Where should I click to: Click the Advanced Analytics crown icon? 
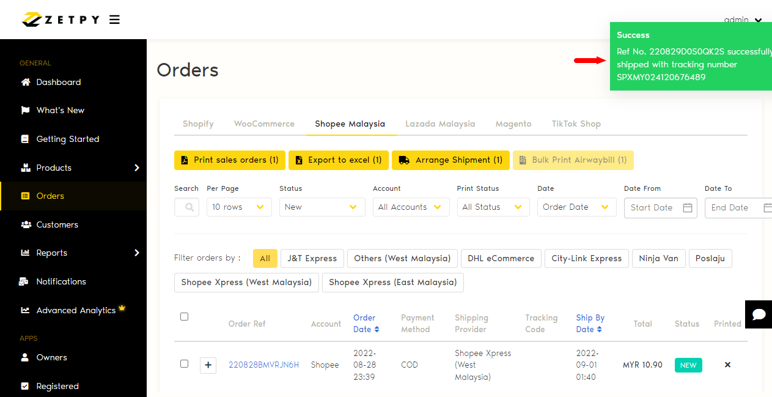pos(122,308)
